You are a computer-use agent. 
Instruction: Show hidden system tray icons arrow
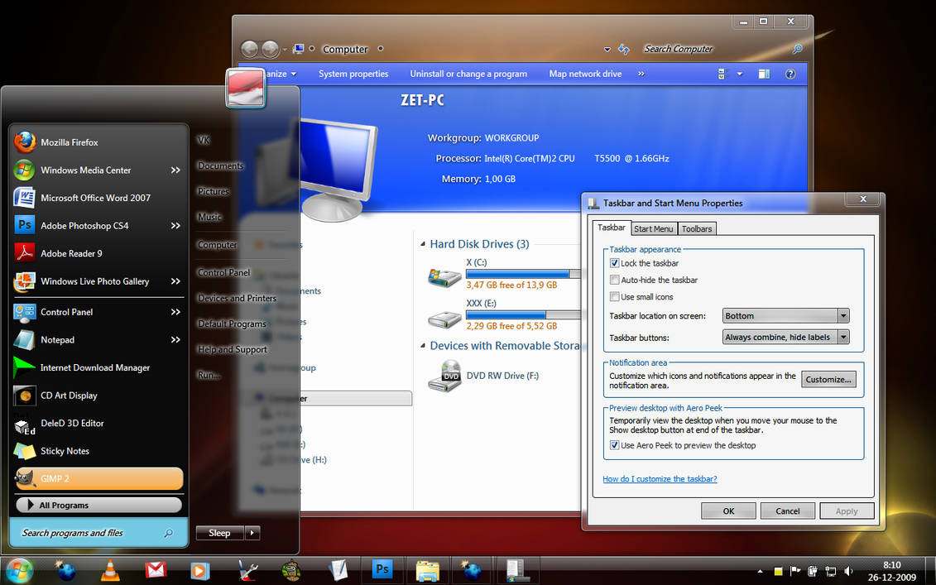click(760, 571)
